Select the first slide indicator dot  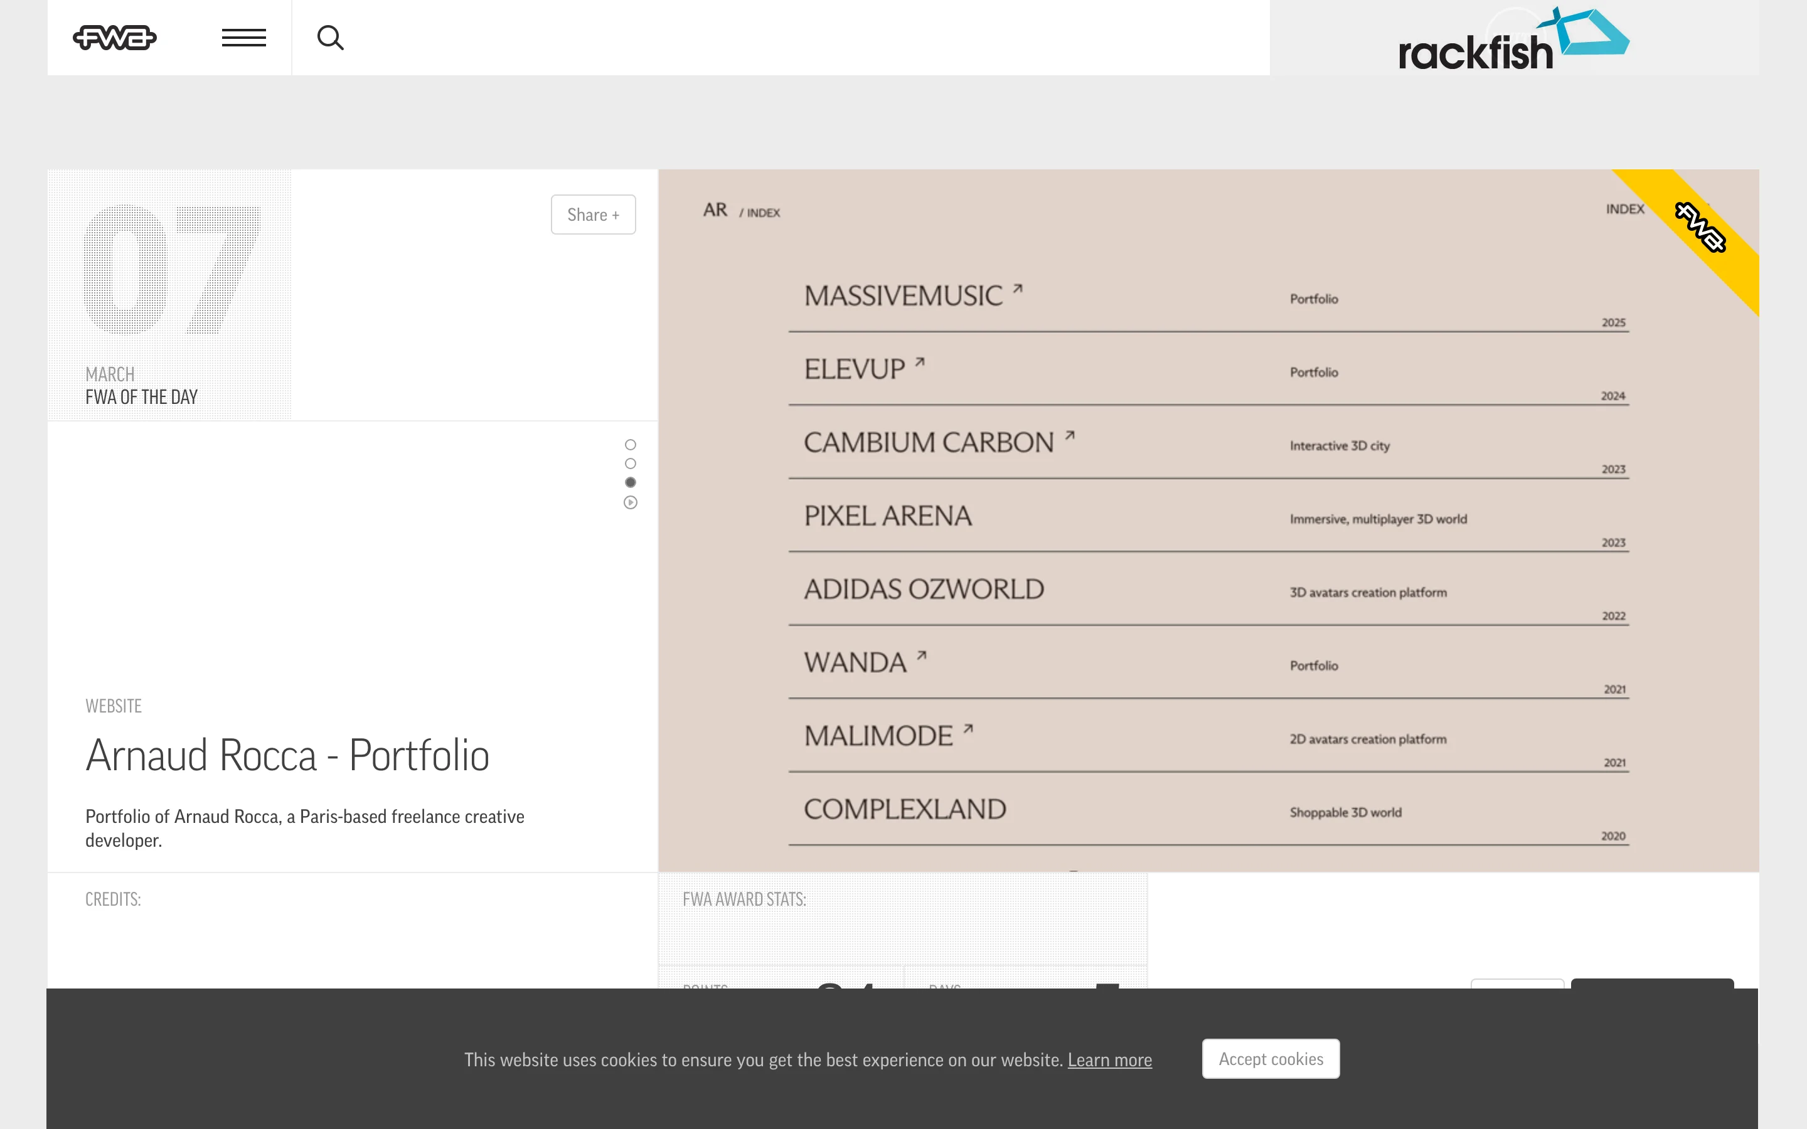(x=630, y=444)
